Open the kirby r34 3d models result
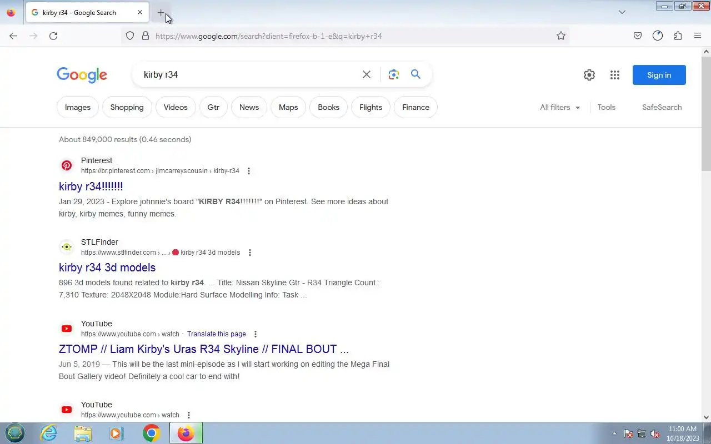Viewport: 711px width, 444px height. pyautogui.click(x=107, y=268)
